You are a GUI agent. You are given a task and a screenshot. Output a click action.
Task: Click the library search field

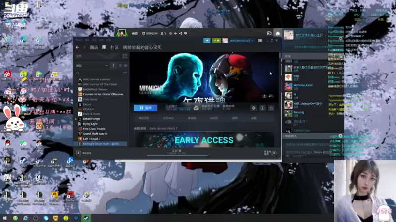click(99, 73)
